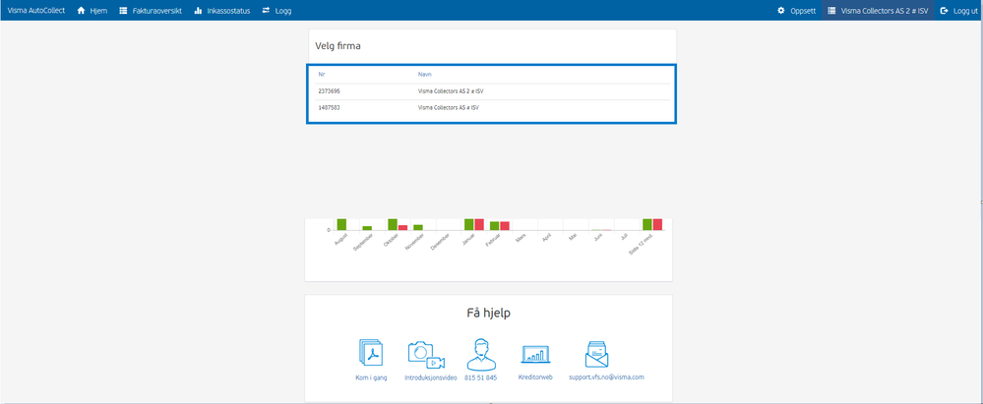Screen dimensions: 983x404
Task: Select Visma Collectors AS 2 # ISV row name
Action: point(451,91)
